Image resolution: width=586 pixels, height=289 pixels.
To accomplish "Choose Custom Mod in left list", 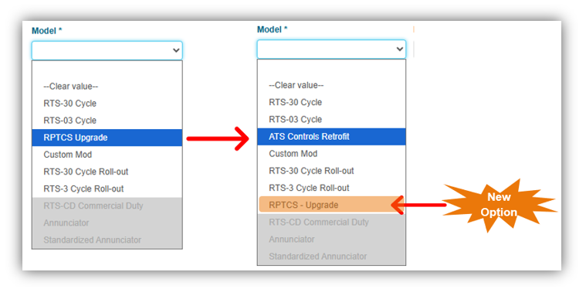I will (107, 155).
